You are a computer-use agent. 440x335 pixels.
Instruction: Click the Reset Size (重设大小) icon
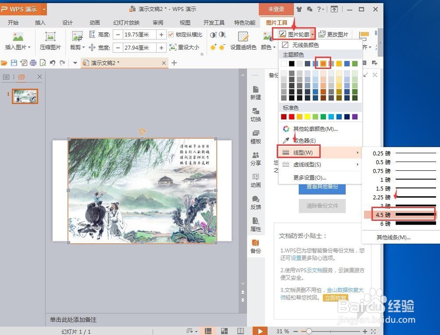click(173, 47)
